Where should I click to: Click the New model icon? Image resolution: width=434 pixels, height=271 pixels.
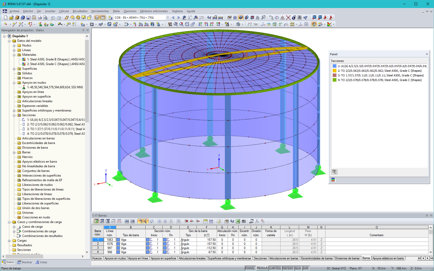tap(5, 18)
